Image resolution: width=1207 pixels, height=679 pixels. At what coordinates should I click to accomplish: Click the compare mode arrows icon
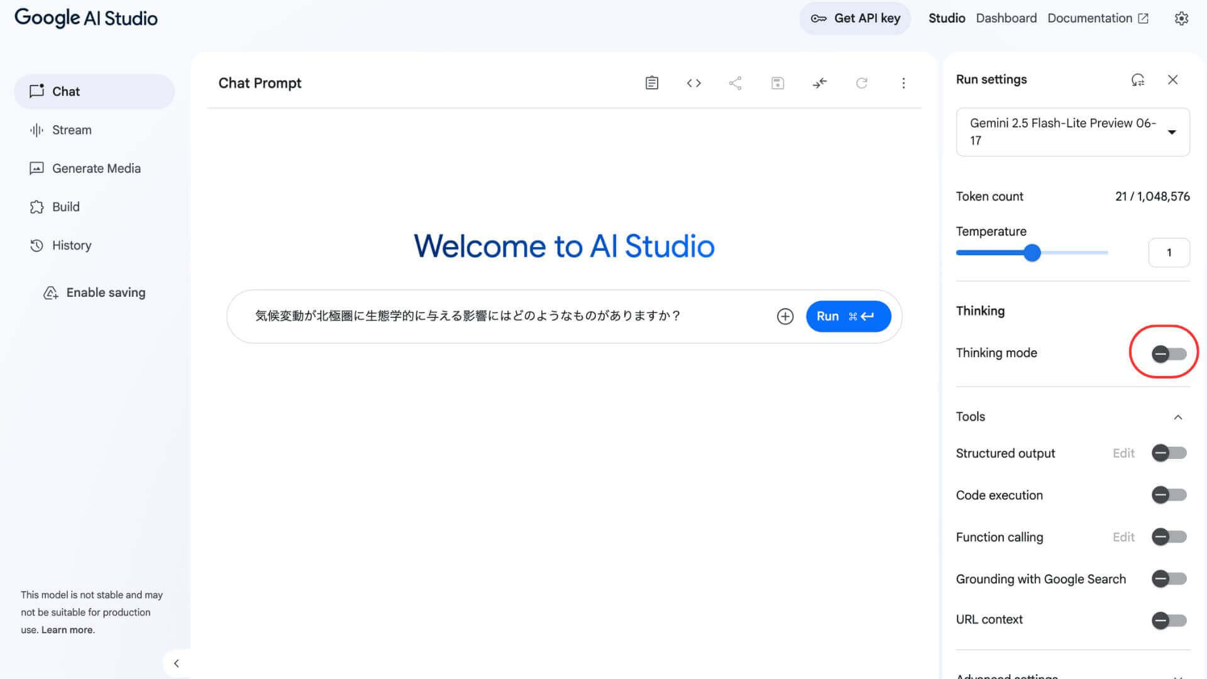(x=820, y=83)
